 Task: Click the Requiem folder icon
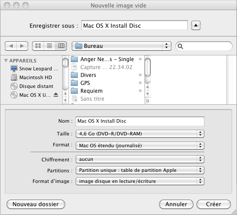point(74,91)
